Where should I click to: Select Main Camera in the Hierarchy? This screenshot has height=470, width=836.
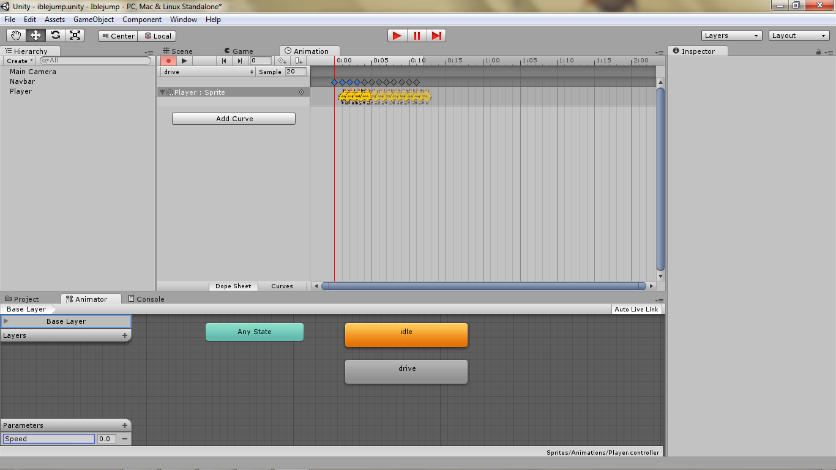pos(33,72)
